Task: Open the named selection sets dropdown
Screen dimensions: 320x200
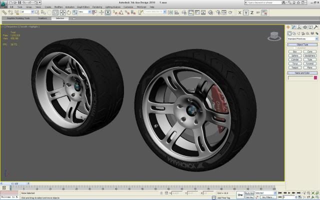Action: pyautogui.click(x=155, y=12)
